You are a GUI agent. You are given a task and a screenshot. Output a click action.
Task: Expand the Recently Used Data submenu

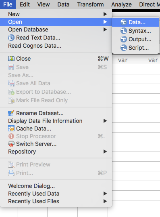tap(105, 194)
